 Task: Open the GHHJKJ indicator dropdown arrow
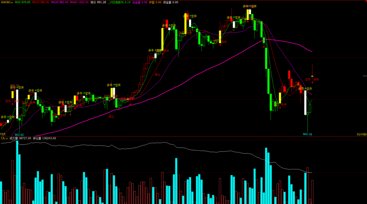point(12,3)
